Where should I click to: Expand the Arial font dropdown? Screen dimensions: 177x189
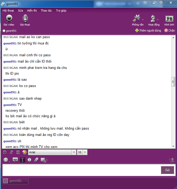coord(74,152)
